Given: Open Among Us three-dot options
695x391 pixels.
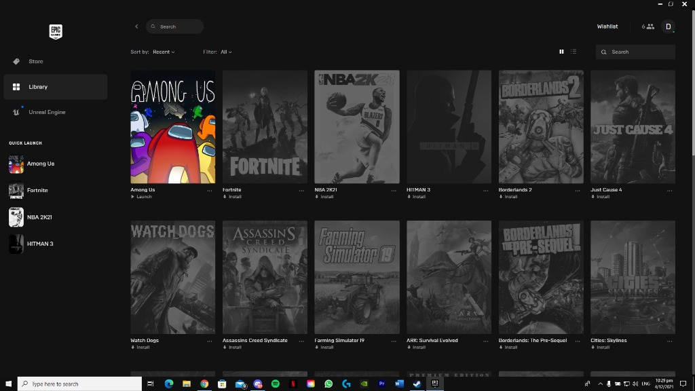Looking at the screenshot, I should click(x=210, y=191).
